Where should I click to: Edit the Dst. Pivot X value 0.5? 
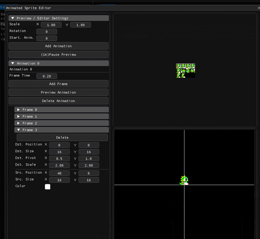pyautogui.click(x=59, y=159)
